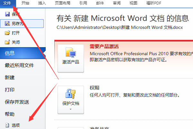Image resolution: width=193 pixels, height=129 pixels.
Task: Expand the 保护文档 dropdown arrow
Action: [x=70, y=109]
